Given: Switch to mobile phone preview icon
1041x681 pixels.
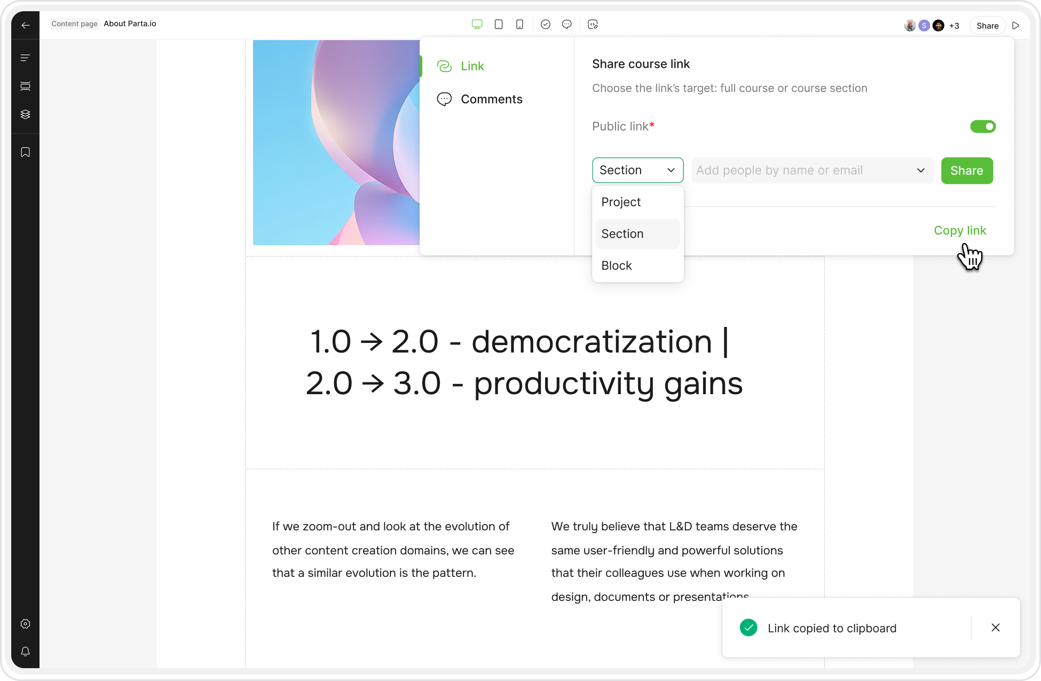Looking at the screenshot, I should pyautogui.click(x=519, y=25).
